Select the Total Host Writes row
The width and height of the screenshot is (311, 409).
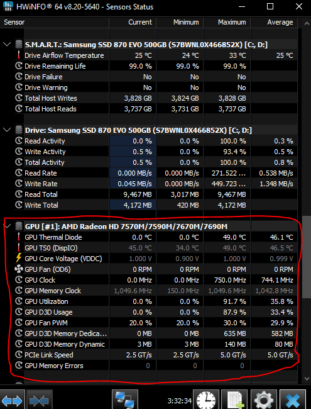pyautogui.click(x=156, y=98)
